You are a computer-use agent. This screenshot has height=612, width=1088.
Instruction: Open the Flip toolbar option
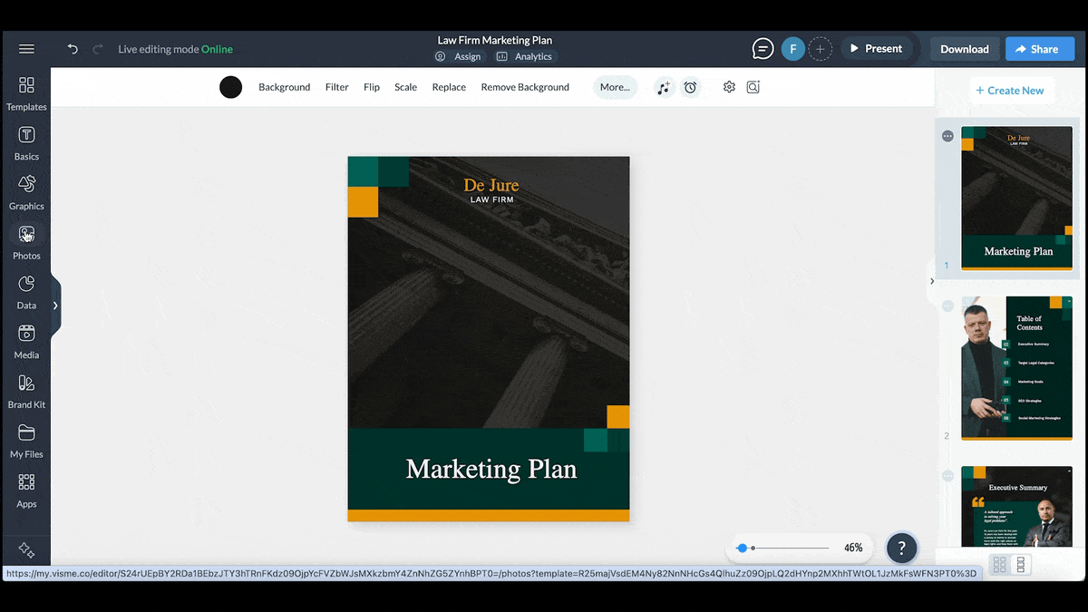coord(372,87)
